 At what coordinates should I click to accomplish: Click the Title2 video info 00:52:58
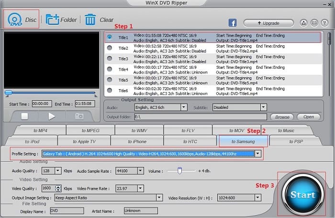click(165, 46)
